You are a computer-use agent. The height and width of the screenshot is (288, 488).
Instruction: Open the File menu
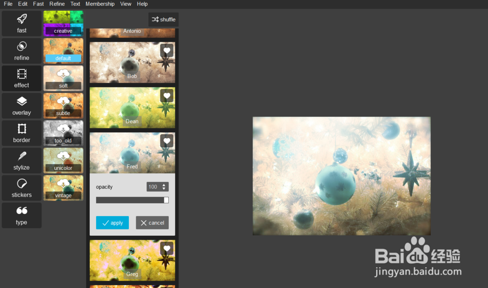tap(8, 4)
